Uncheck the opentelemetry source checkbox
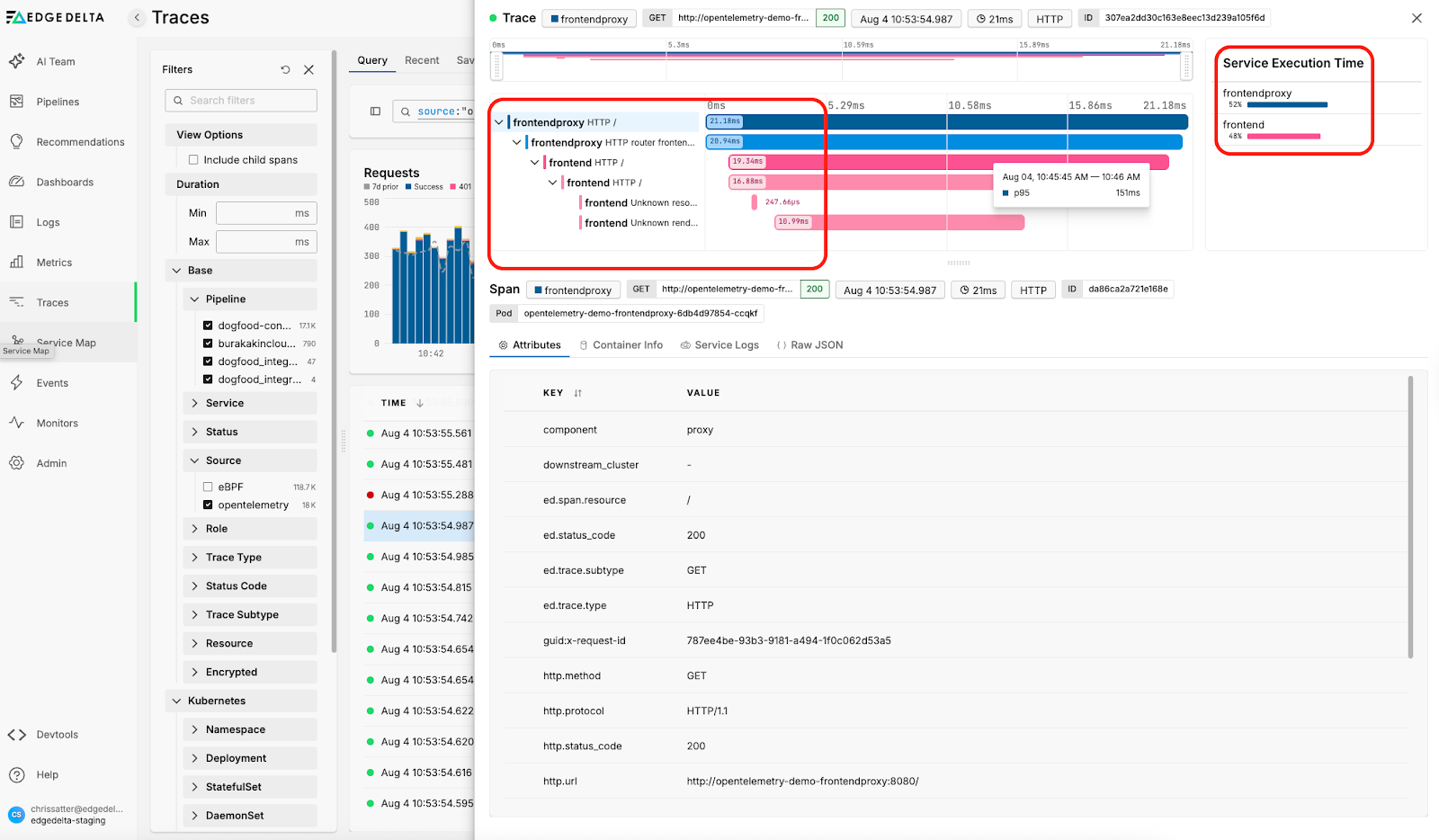 click(208, 505)
